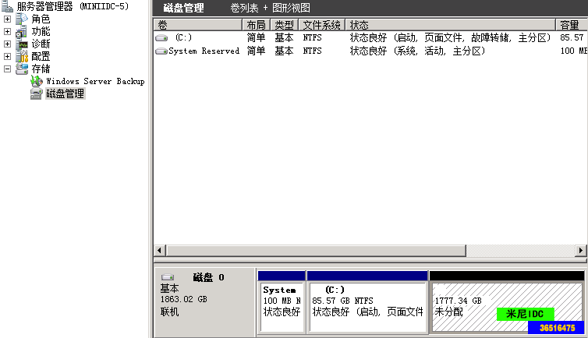
Task: Click the 服务器管理器 root node icon
Action: coord(7,6)
